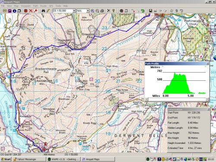Open the File menu
The height and width of the screenshot is (162, 216).
[3, 6]
